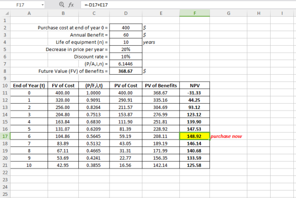The height and width of the screenshot is (198, 296).
Task: Click the highlighted NPV cell 148.92
Action: 195,136
